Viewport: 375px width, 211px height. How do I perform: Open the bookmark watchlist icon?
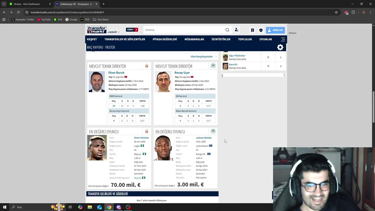pos(252,30)
